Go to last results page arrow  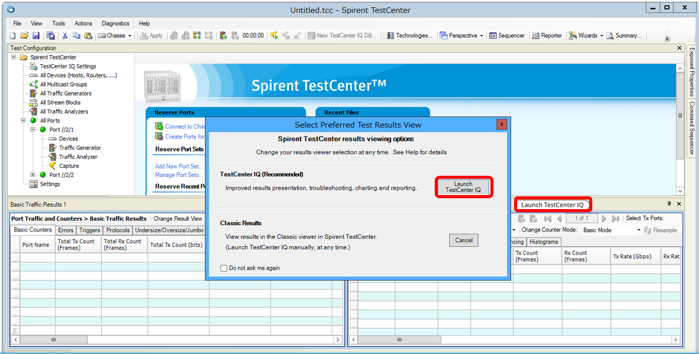[615, 218]
